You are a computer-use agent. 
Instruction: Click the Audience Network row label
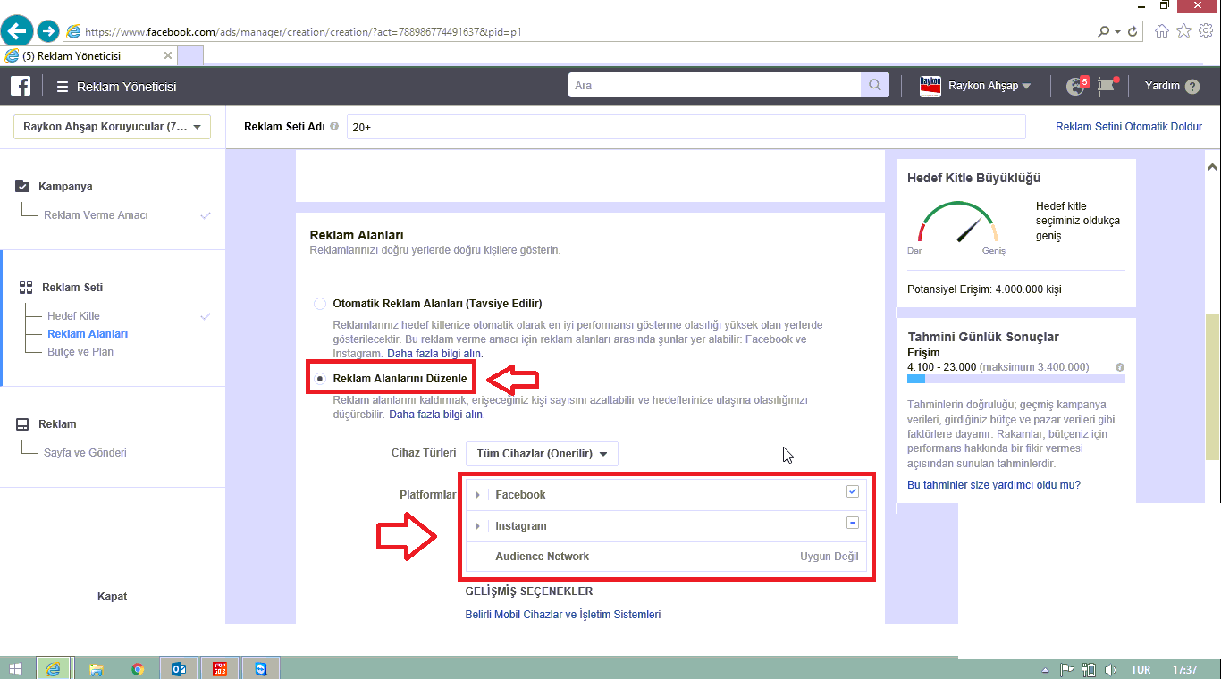tap(543, 557)
